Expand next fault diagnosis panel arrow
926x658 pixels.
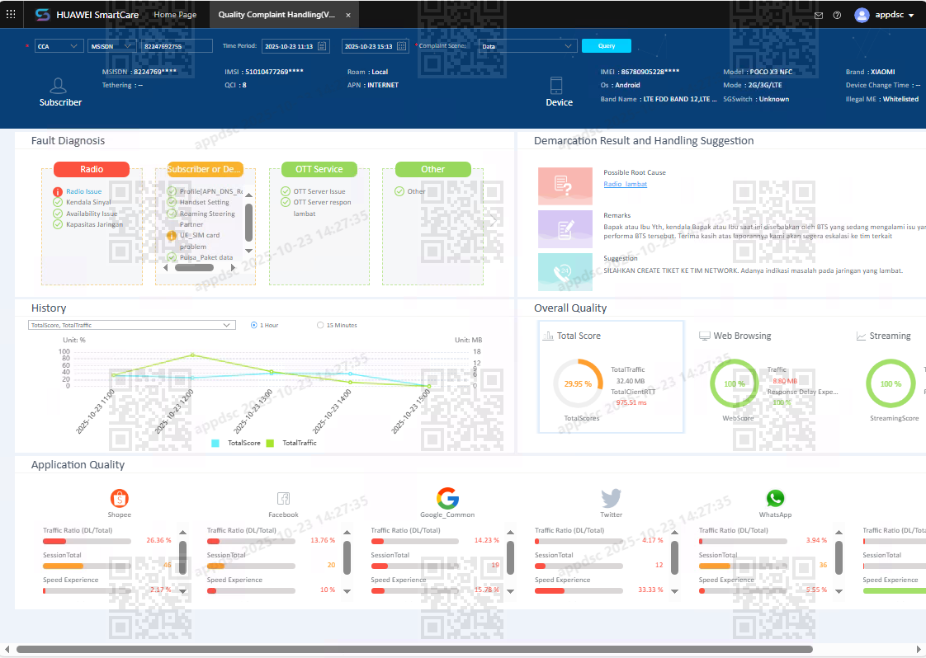coord(494,221)
